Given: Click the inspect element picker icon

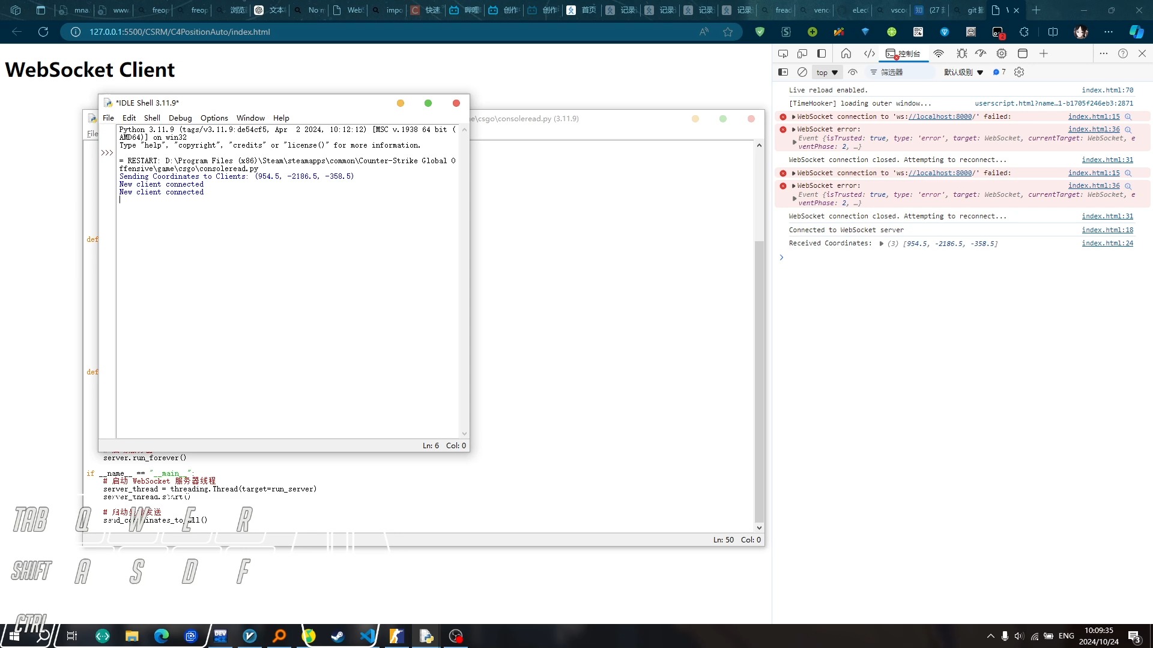Looking at the screenshot, I should click(x=782, y=53).
